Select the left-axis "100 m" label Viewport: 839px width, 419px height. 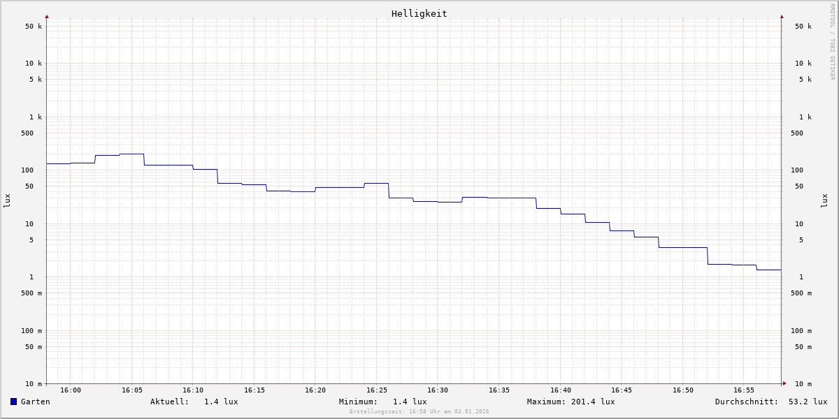click(x=31, y=331)
